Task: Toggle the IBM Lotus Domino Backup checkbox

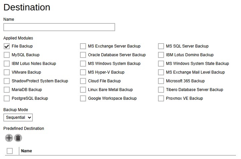Action: [161, 55]
